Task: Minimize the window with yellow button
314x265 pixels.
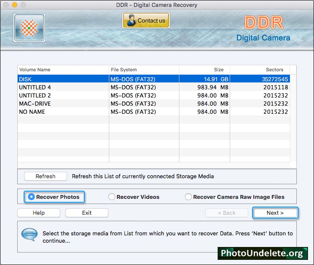Action: [x=15, y=5]
